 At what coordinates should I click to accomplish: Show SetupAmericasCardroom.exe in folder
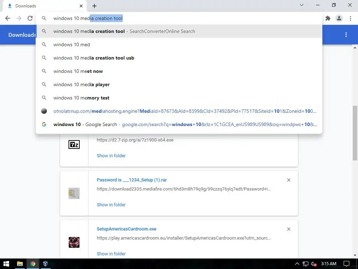tap(111, 254)
